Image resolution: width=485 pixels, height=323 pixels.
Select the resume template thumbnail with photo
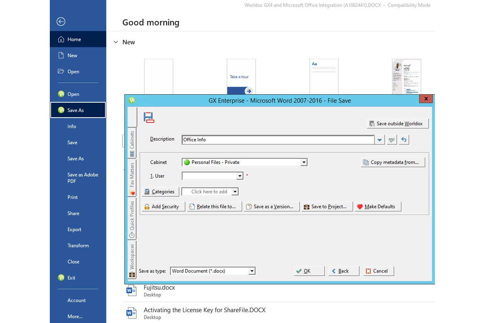coord(406,77)
